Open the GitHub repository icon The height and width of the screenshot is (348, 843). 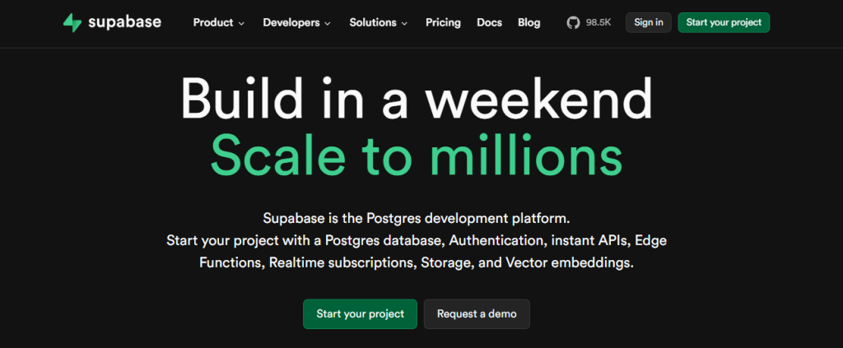pos(574,22)
